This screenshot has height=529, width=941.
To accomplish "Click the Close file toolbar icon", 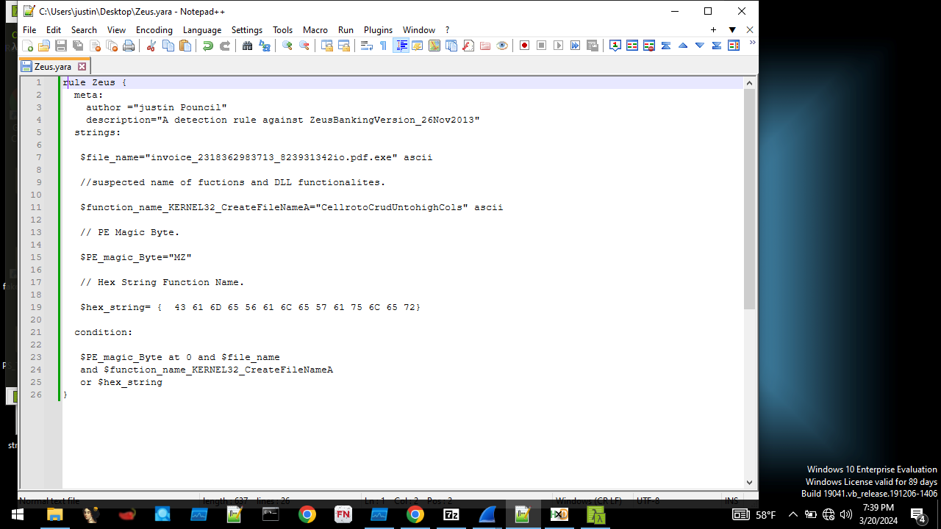I will pos(95,46).
